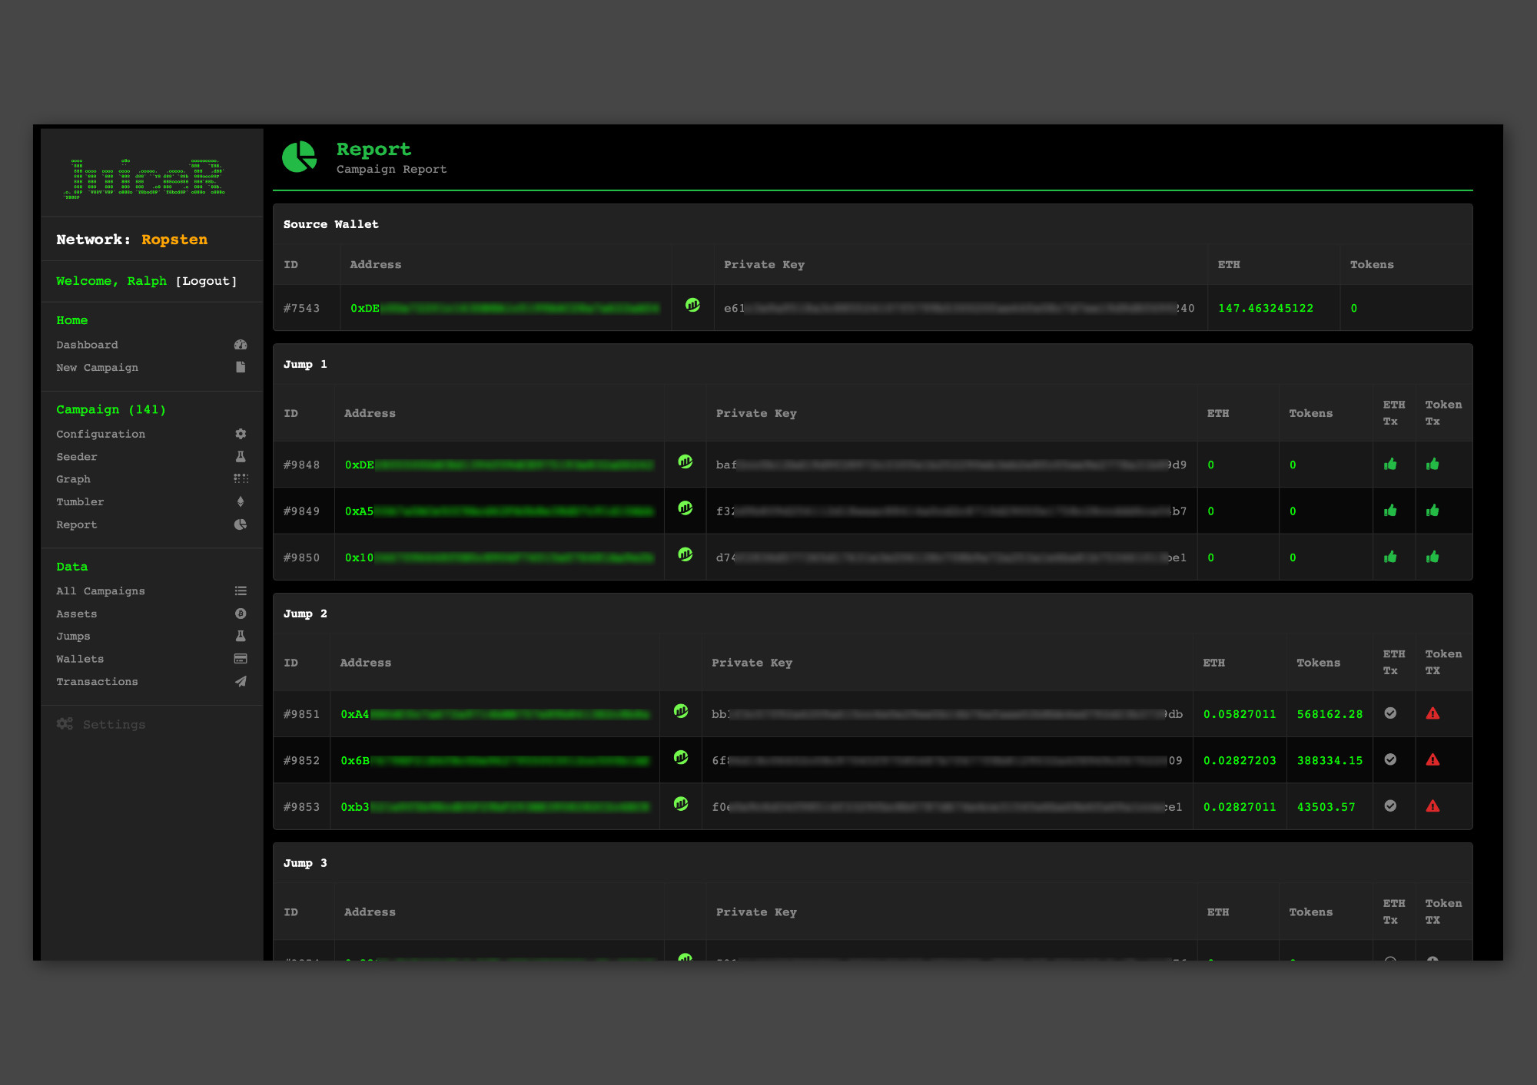Click ETH Tx check circle for #9851
The height and width of the screenshot is (1085, 1537).
click(x=1390, y=713)
